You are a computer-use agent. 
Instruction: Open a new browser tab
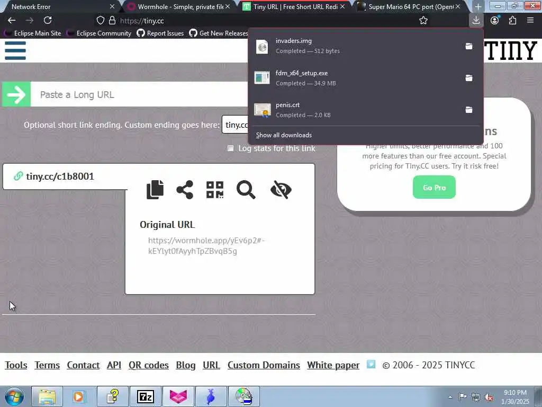point(478,6)
